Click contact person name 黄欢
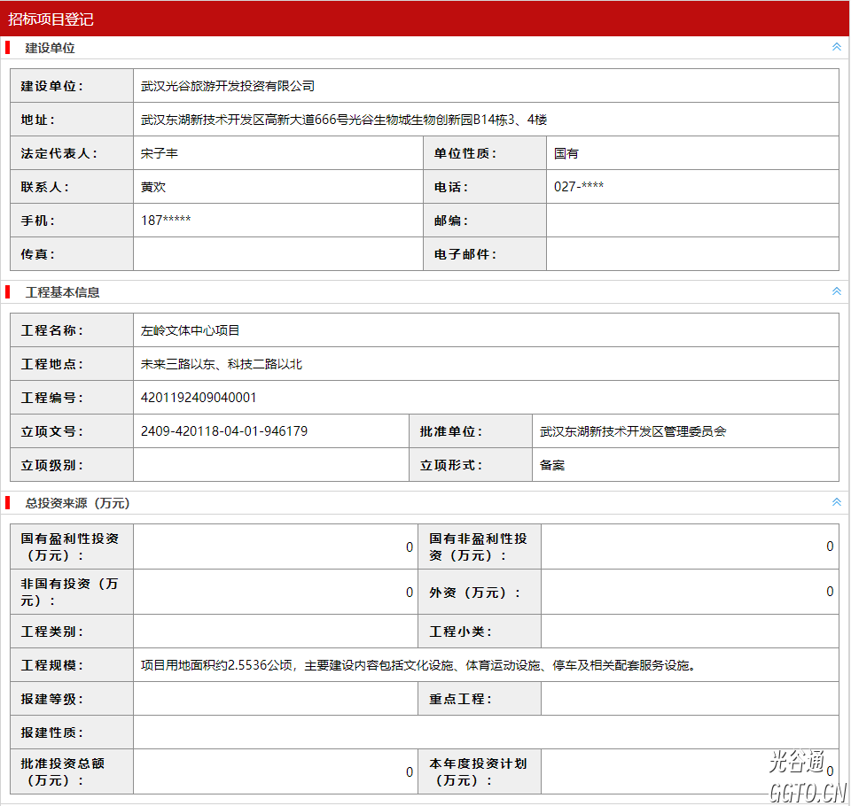Image resolution: width=851 pixels, height=806 pixels. [153, 187]
